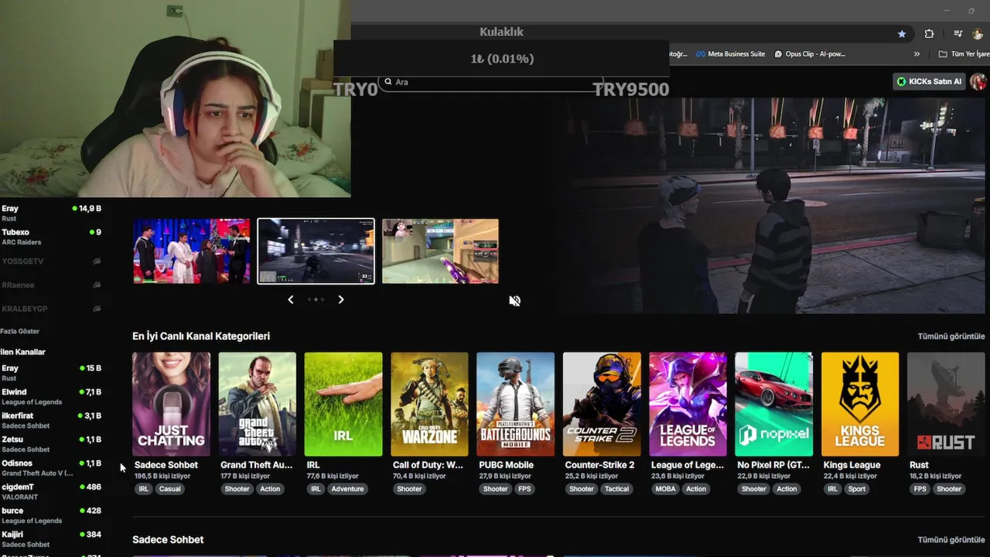Open Meta Business Suite bookmark

point(730,54)
